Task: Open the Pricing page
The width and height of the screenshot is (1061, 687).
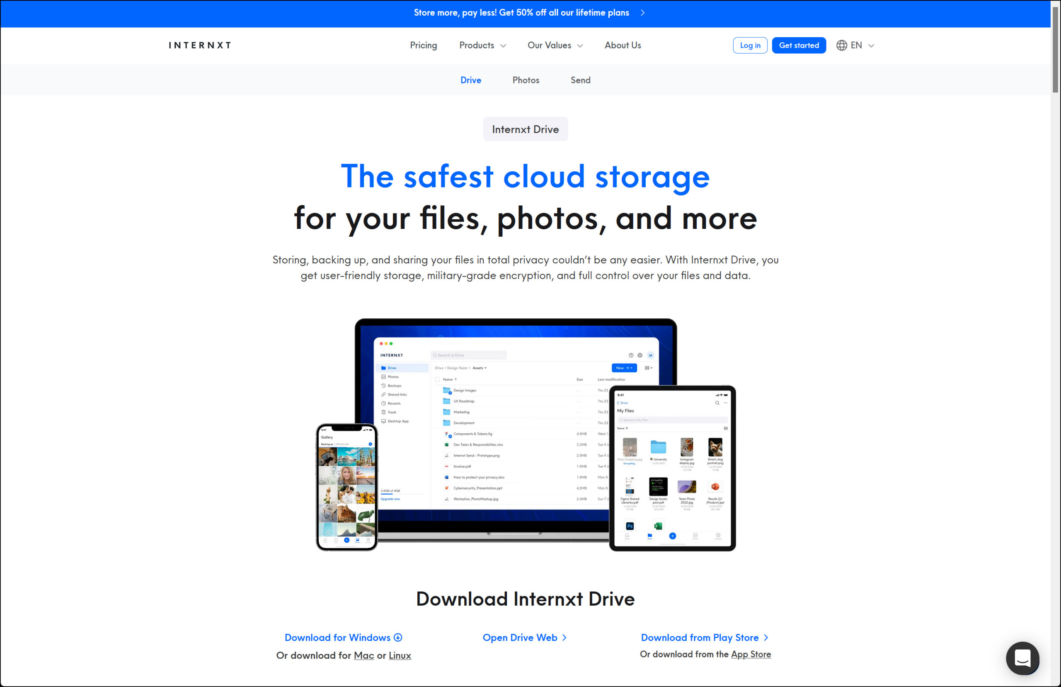Action: pos(423,45)
